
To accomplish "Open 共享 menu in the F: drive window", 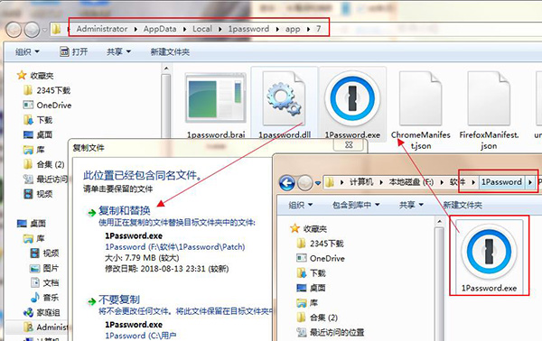I will (411, 205).
